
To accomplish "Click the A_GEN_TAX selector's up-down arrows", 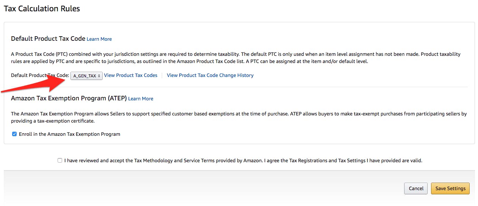I will [99, 76].
